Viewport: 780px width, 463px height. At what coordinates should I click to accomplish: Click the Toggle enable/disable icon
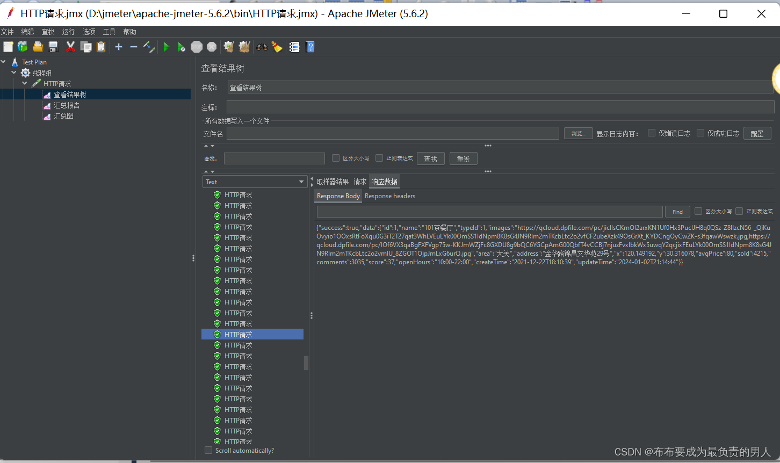[149, 47]
